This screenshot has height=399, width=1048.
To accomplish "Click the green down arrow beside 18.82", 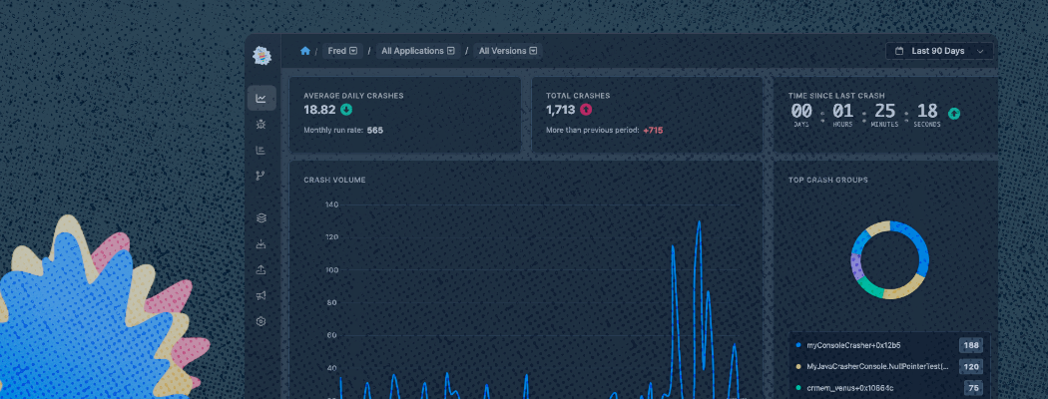I will (346, 110).
